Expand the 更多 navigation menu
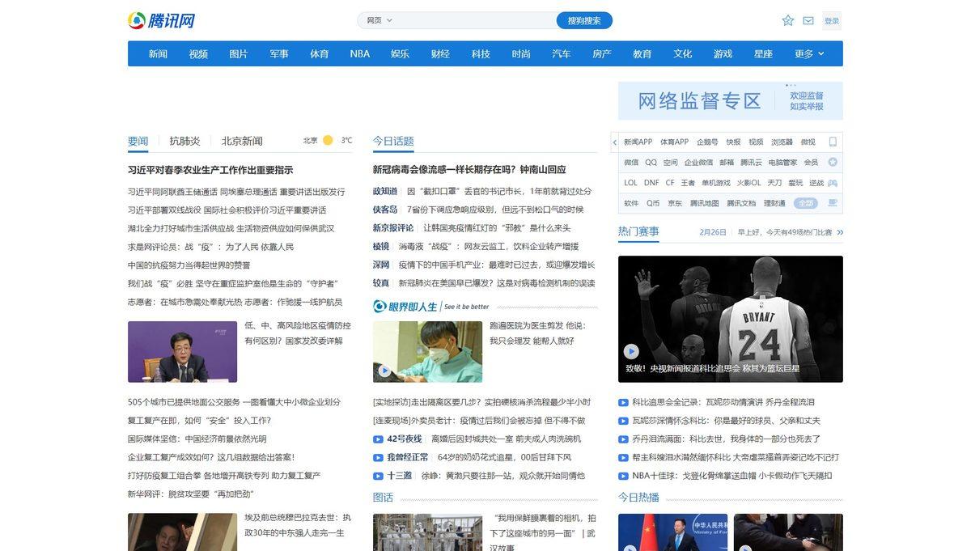 tap(809, 54)
